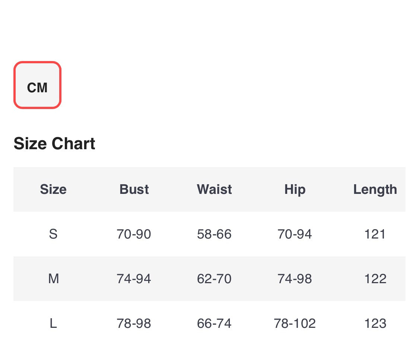Click the Length column header
The image size is (419, 355).
coord(375,189)
